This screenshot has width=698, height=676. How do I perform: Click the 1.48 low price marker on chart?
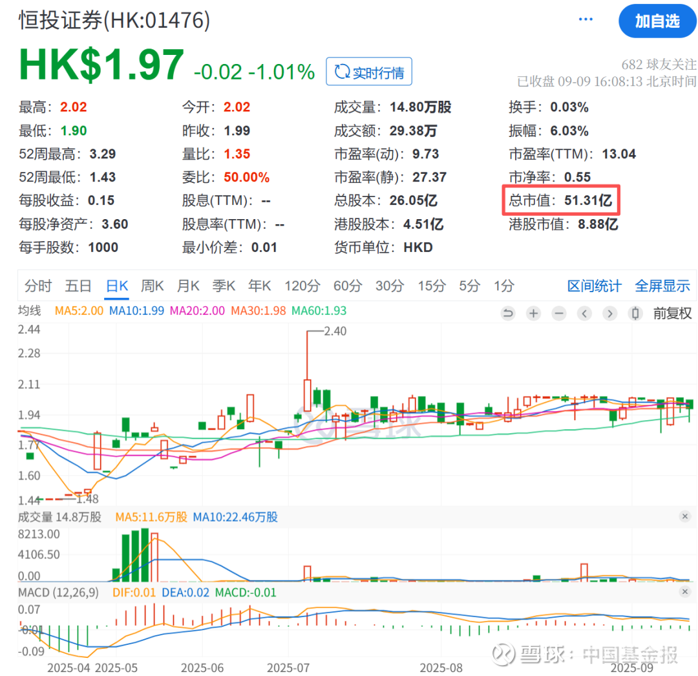coord(87,499)
